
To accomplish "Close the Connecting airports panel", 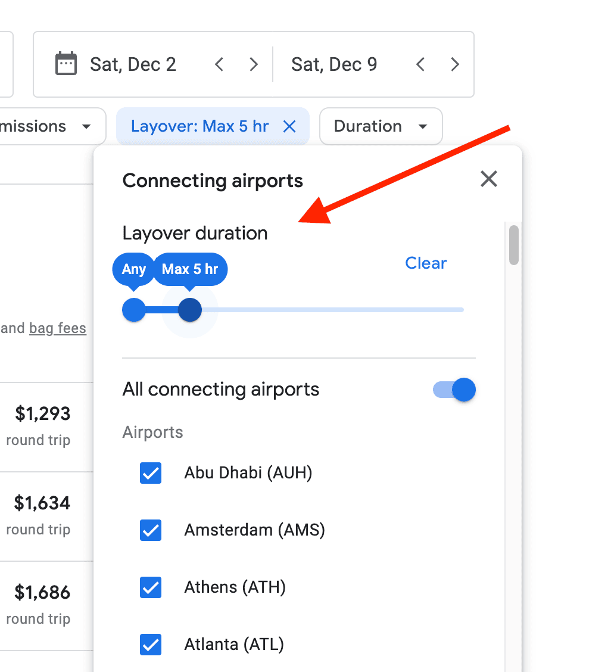I will (489, 179).
